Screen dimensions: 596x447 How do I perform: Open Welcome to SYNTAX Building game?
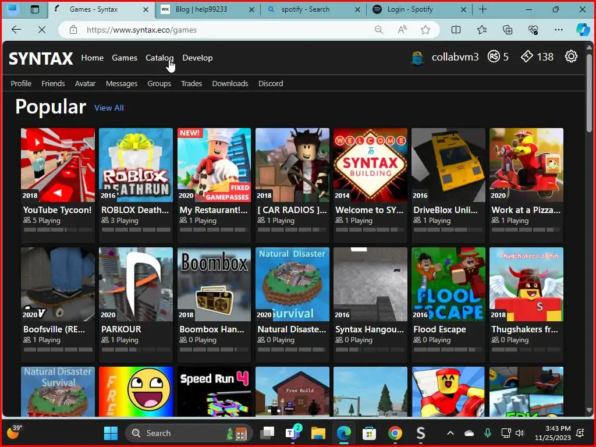[x=370, y=165]
